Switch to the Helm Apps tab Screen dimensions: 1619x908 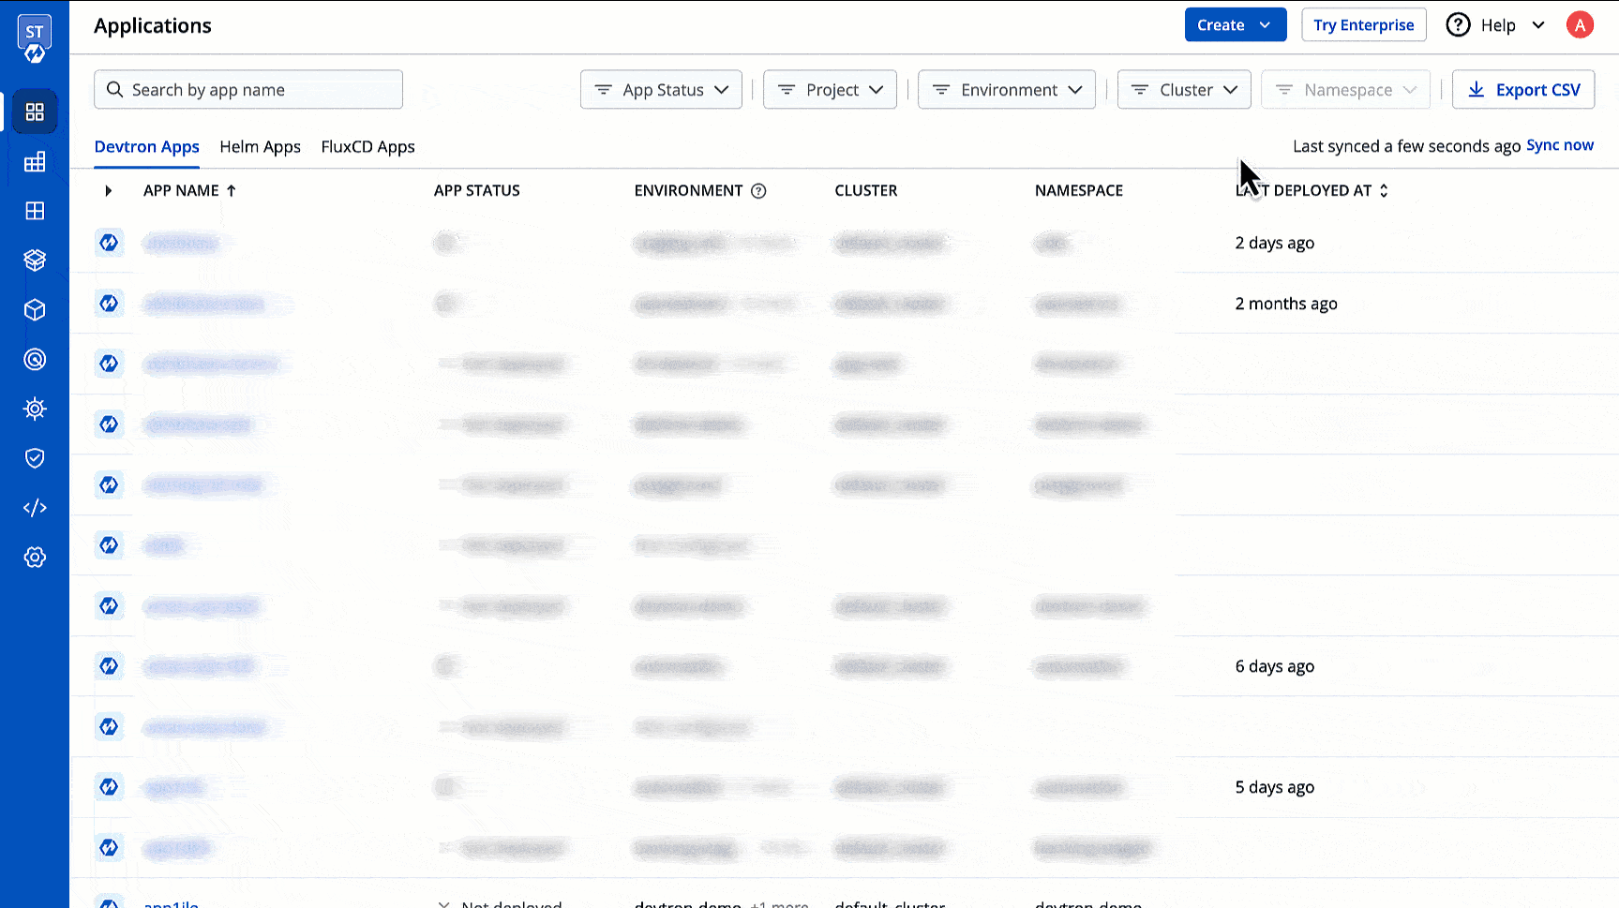coord(260,147)
